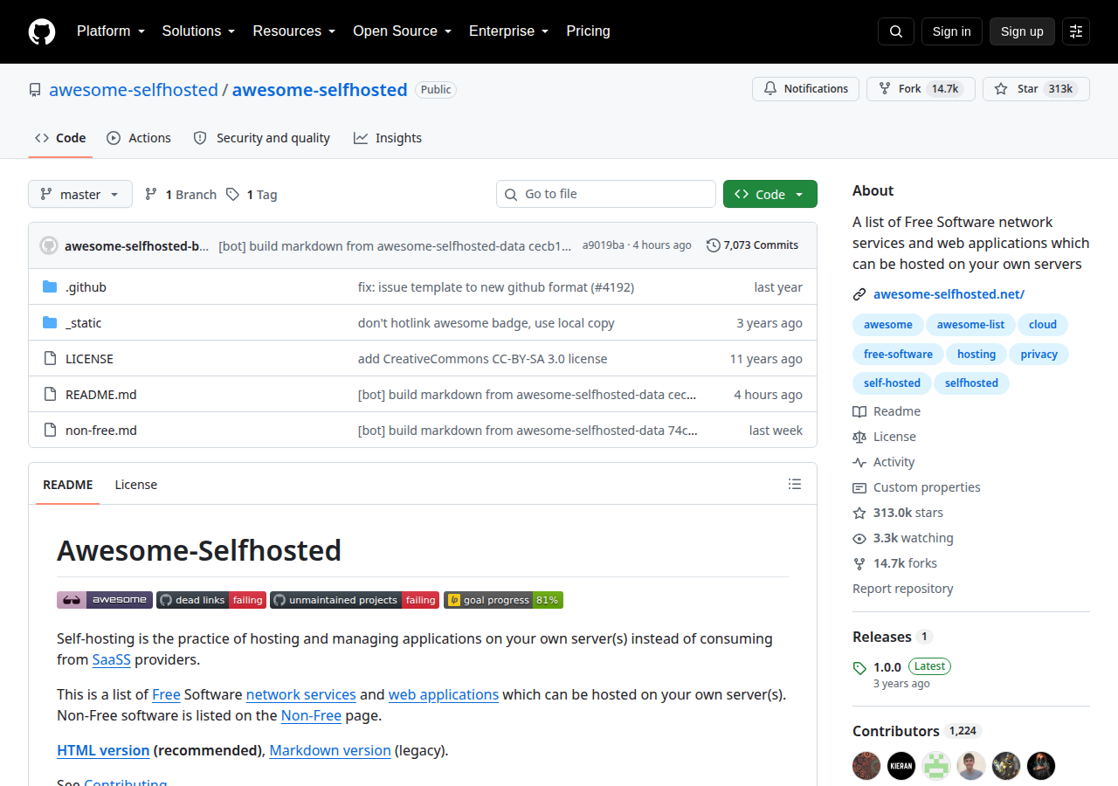Open the search magnifier icon button
The image size is (1118, 786).
pos(896,31)
